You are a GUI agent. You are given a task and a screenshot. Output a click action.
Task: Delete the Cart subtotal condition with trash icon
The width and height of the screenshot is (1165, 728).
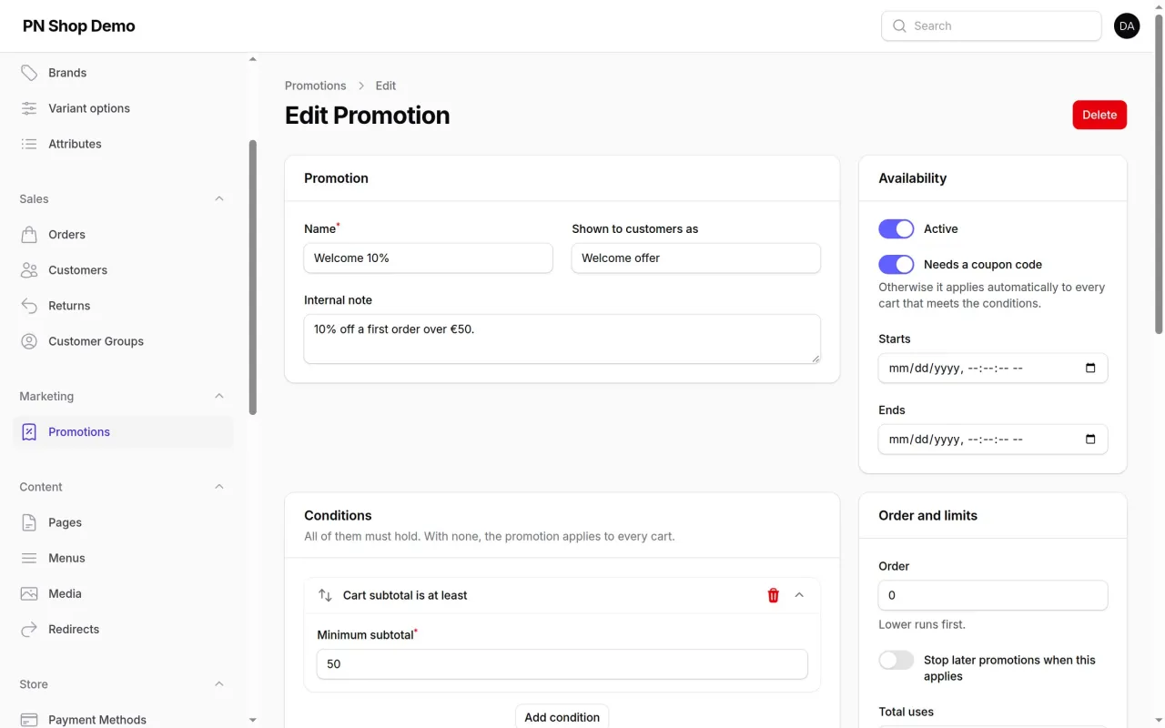click(774, 595)
